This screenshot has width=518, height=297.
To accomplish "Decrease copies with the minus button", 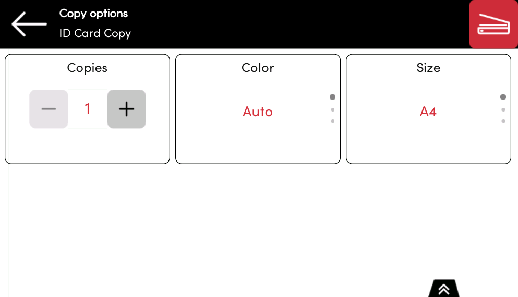I will tap(49, 109).
